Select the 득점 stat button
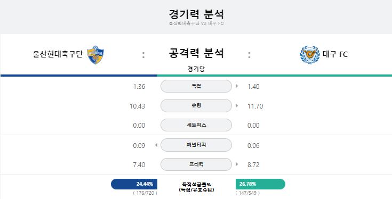This screenshot has height=199, width=392. [196, 86]
